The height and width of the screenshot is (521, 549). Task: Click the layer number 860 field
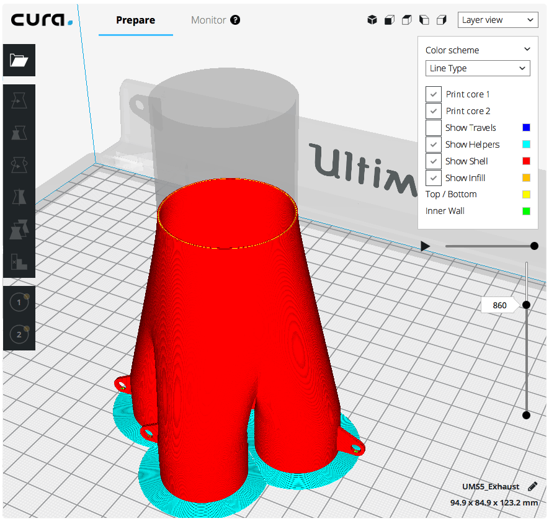pyautogui.click(x=499, y=305)
